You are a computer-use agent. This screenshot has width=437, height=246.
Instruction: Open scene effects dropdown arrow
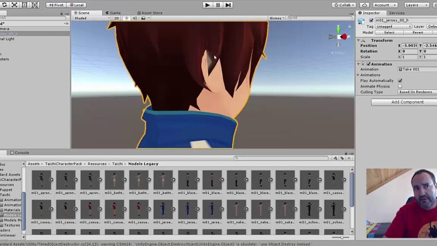click(149, 18)
